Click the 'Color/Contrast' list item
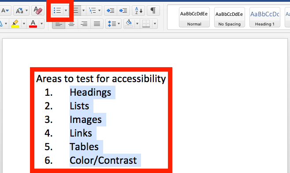 click(x=103, y=160)
